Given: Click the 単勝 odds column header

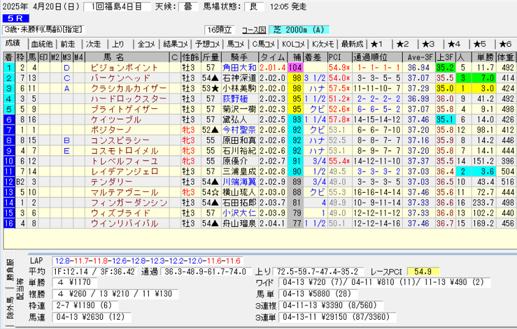Looking at the screenshot, I should tap(481, 57).
